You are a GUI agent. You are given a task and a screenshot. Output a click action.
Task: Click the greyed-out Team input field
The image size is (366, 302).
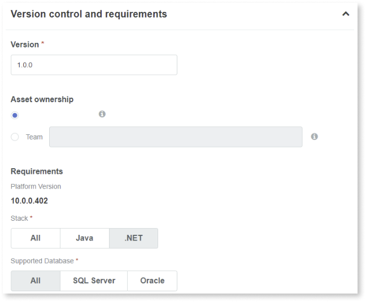click(175, 137)
